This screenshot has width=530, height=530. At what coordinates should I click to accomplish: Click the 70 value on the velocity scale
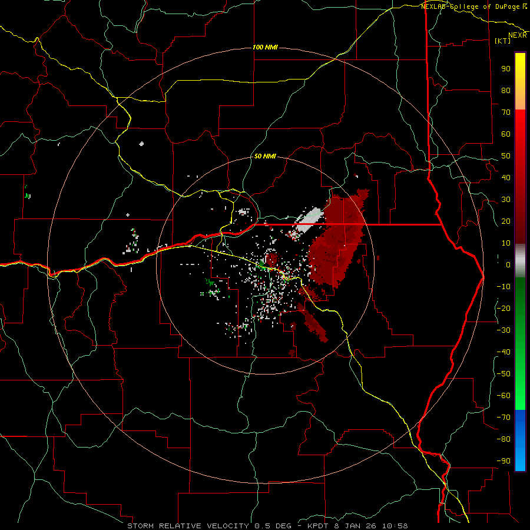coord(506,112)
